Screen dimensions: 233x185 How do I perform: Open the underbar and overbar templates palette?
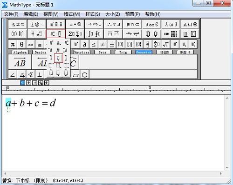pos(113,34)
